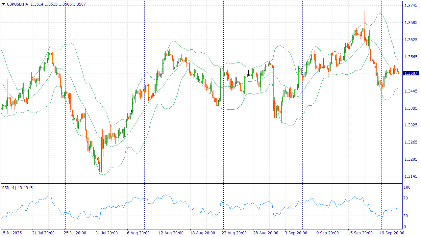Click the 25 Jul 20:00 time label

click(75, 233)
